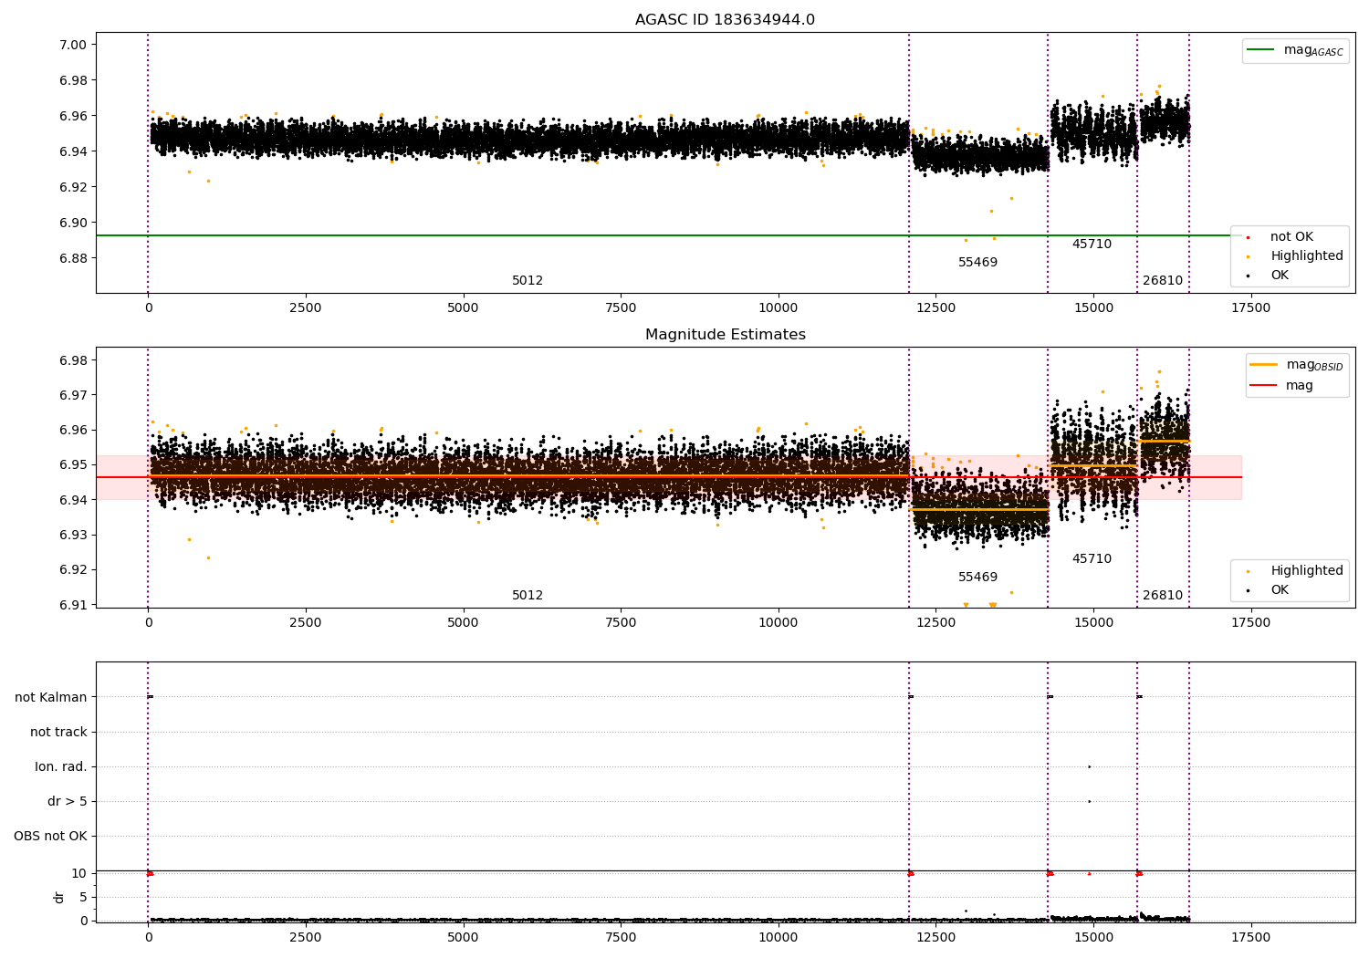Viewport: 1369px width, 958px height.
Task: Click the 'not OK' legend entry in top plot
Action: click(x=1291, y=237)
